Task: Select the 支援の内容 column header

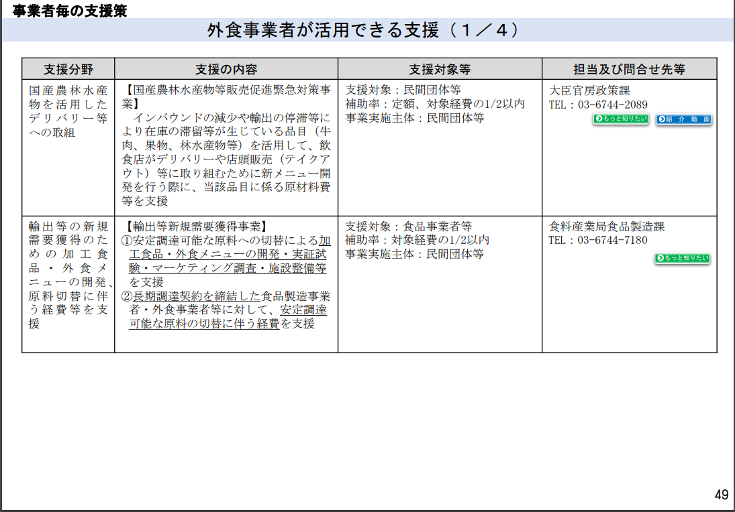Action: point(226,69)
